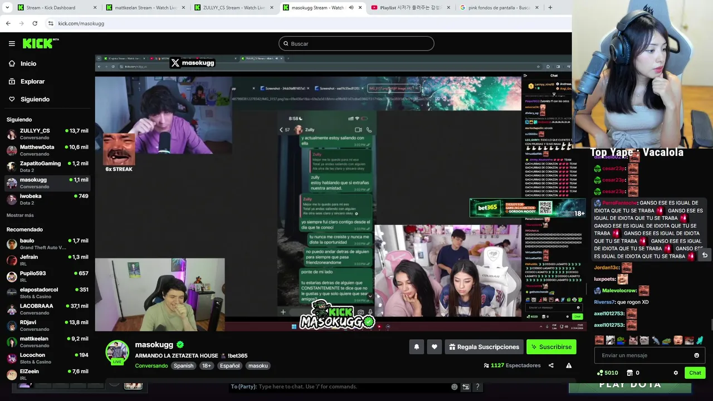Open baulo recommended channel
Viewport: 713px width, 401px height.
(47, 244)
